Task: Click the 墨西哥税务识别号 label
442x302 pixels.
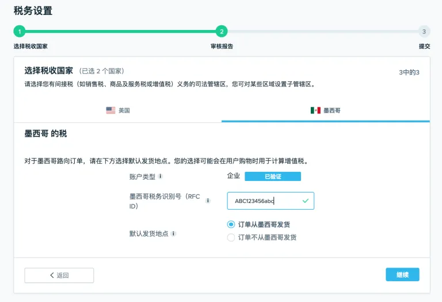Action: pos(165,201)
